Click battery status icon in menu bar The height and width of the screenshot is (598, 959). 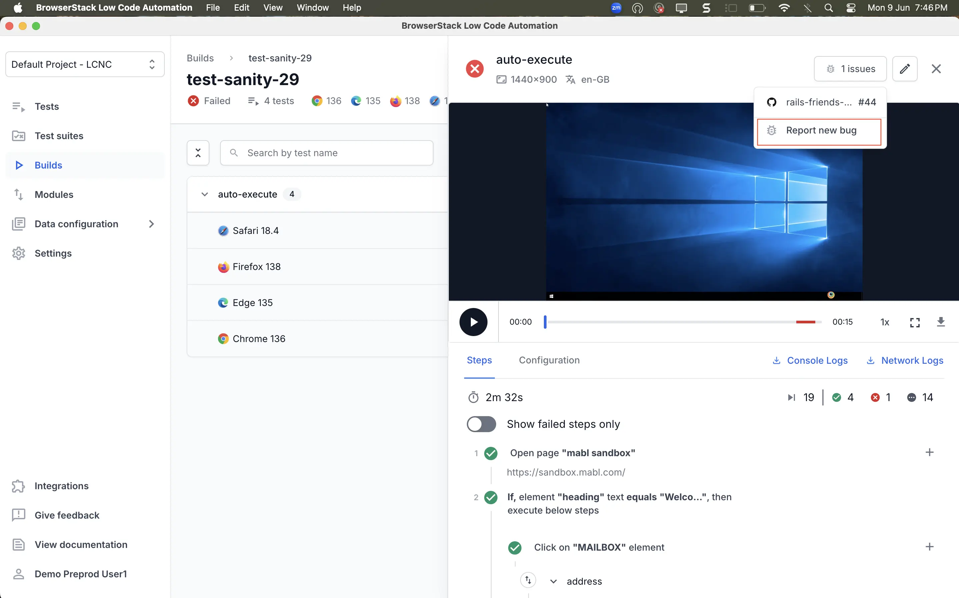[x=757, y=8]
